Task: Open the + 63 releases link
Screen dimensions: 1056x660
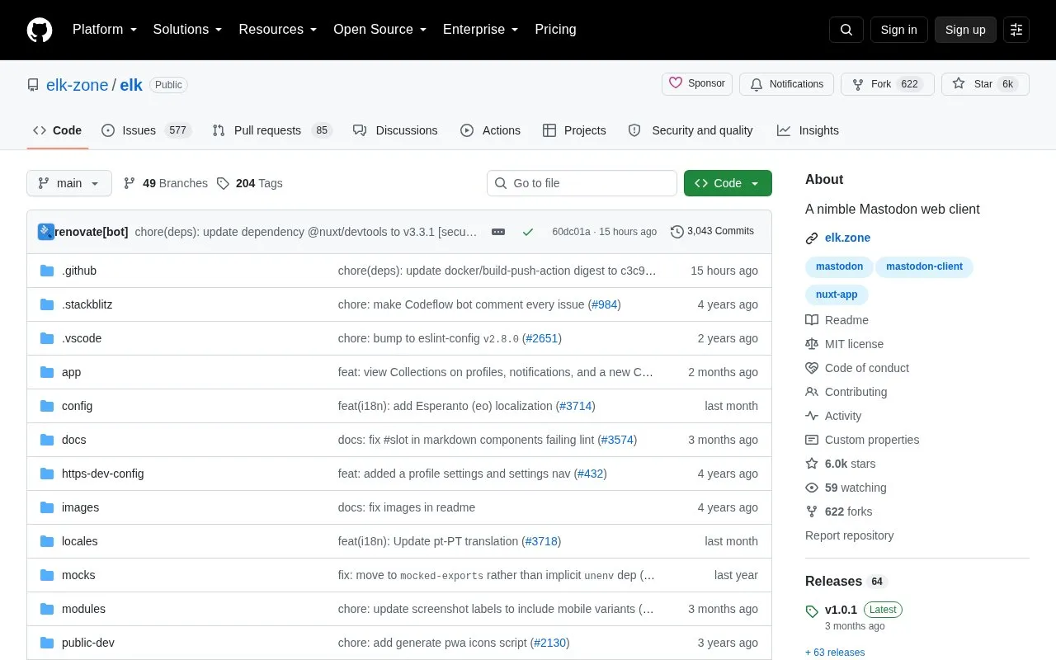Action: pyautogui.click(x=835, y=653)
